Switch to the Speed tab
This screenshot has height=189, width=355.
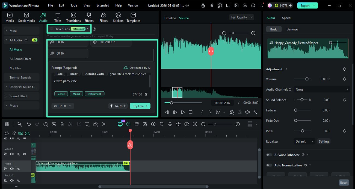tap(286, 18)
